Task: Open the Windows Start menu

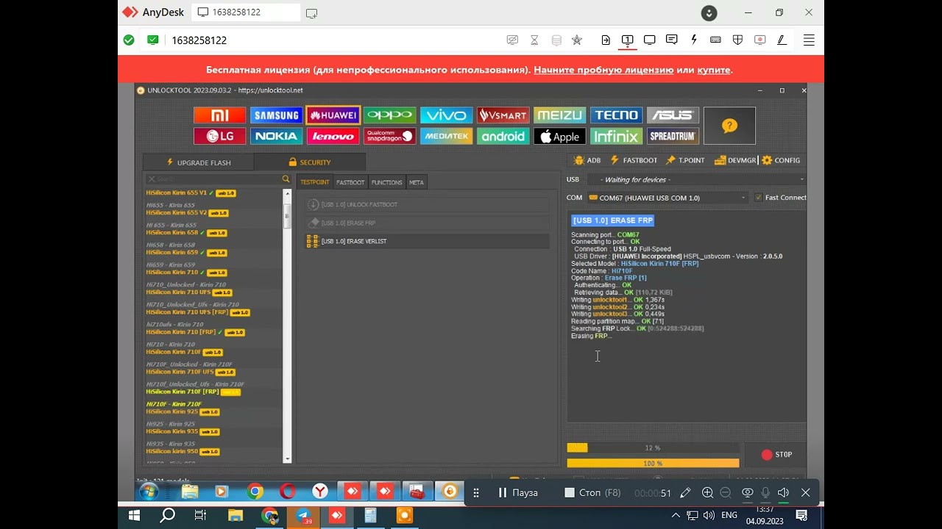Action: 135,516
